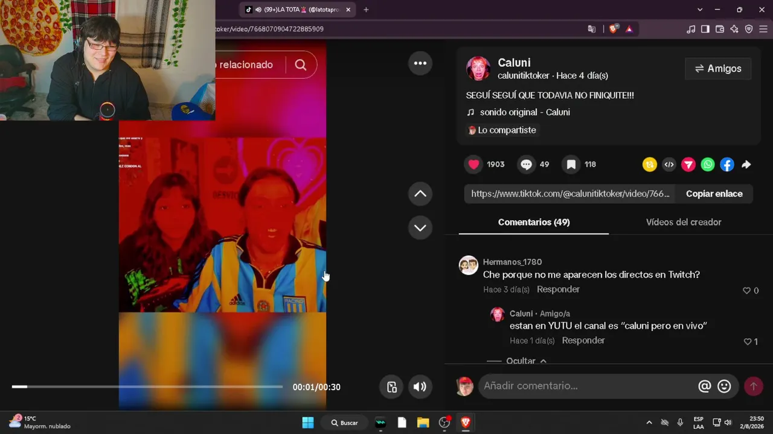The height and width of the screenshot is (434, 773).
Task: Toggle the video picture-in-picture/autoscroll icon
Action: point(392,387)
